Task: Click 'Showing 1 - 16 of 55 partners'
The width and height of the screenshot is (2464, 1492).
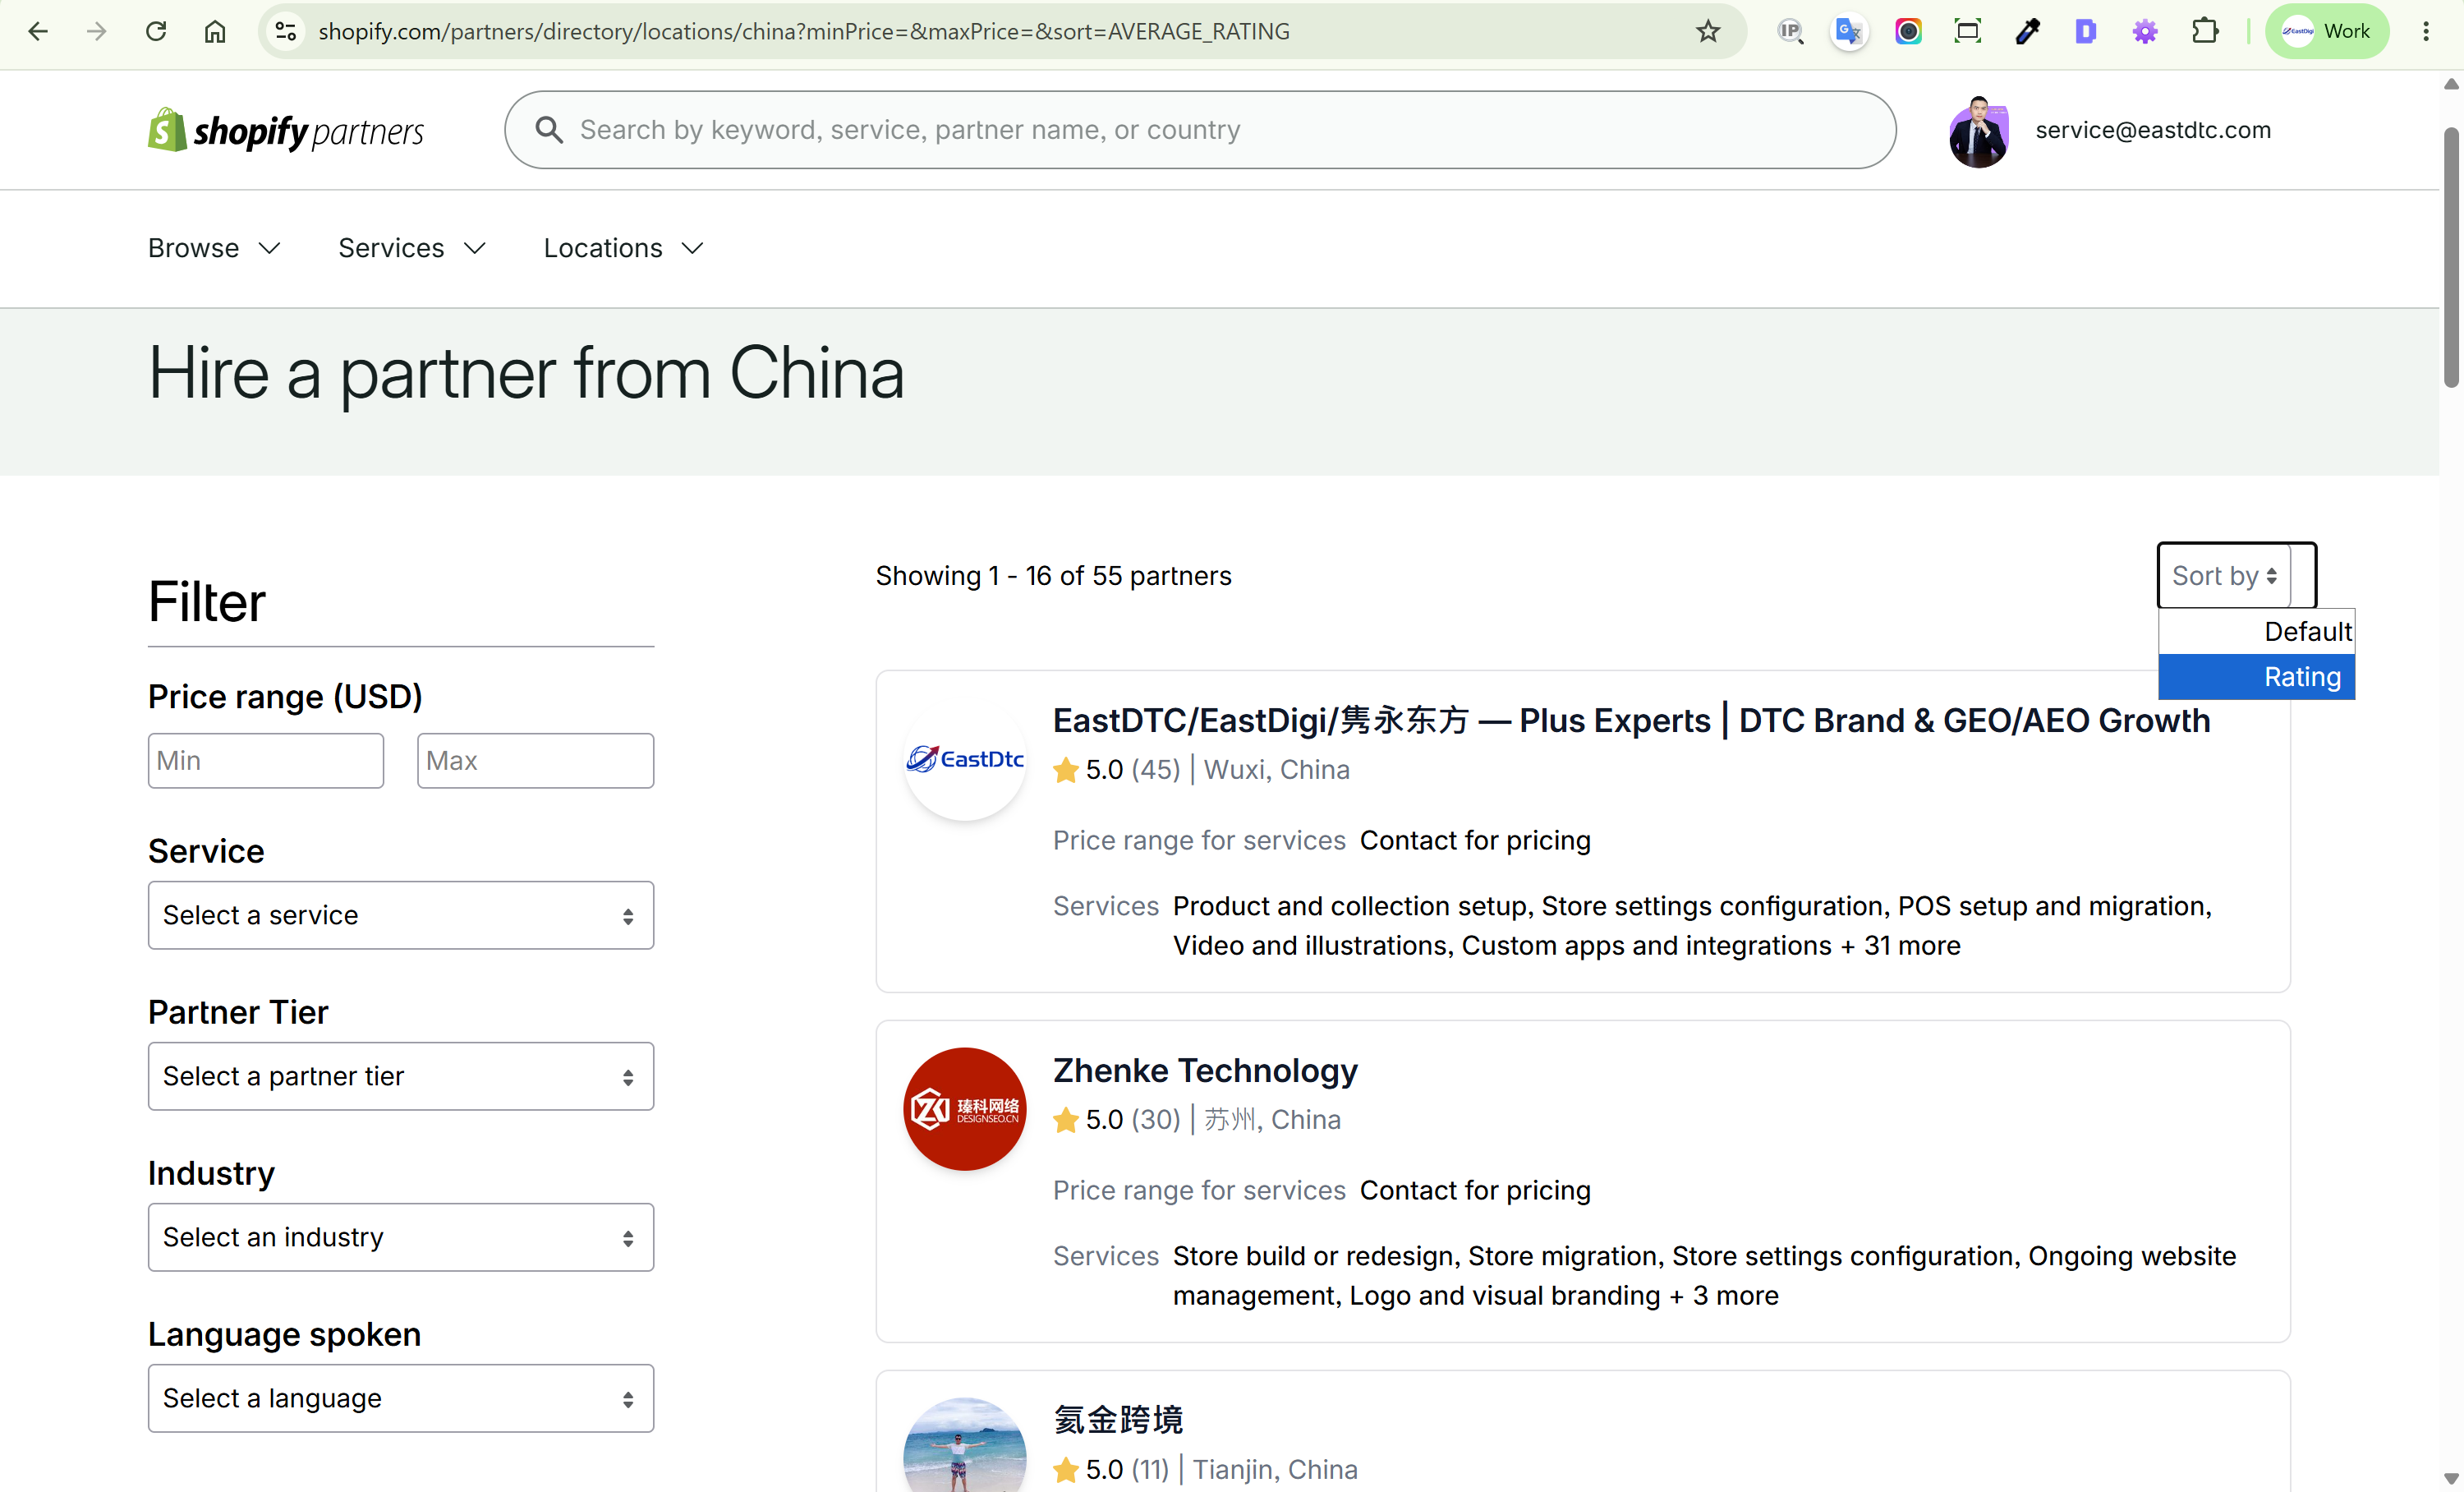Action: point(1053,576)
